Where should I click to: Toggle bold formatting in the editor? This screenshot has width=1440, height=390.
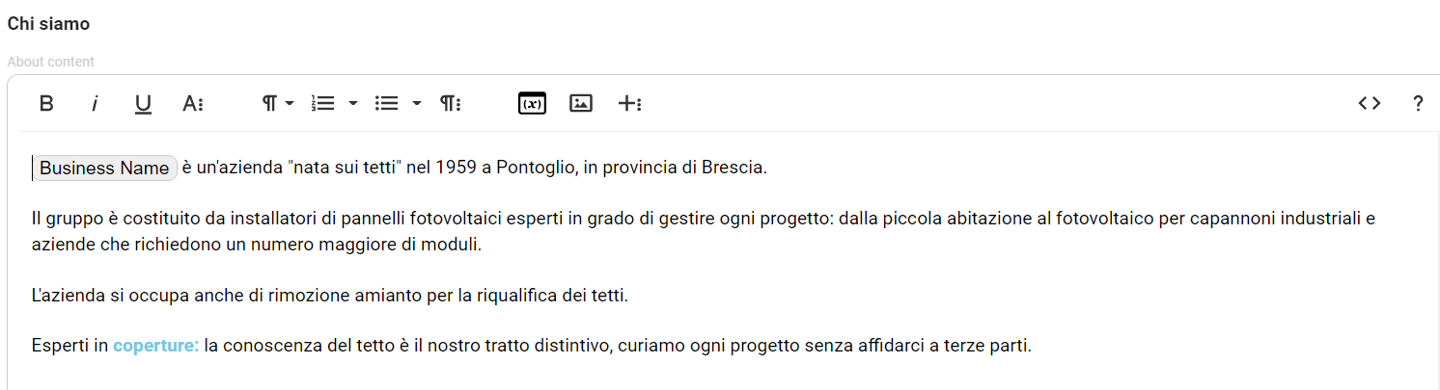(46, 104)
